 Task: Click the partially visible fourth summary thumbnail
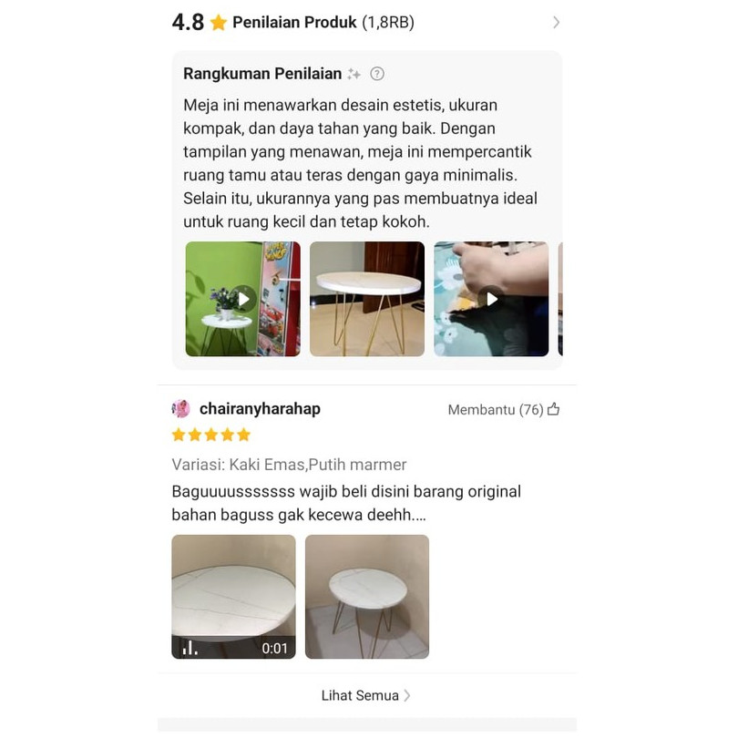pos(560,299)
